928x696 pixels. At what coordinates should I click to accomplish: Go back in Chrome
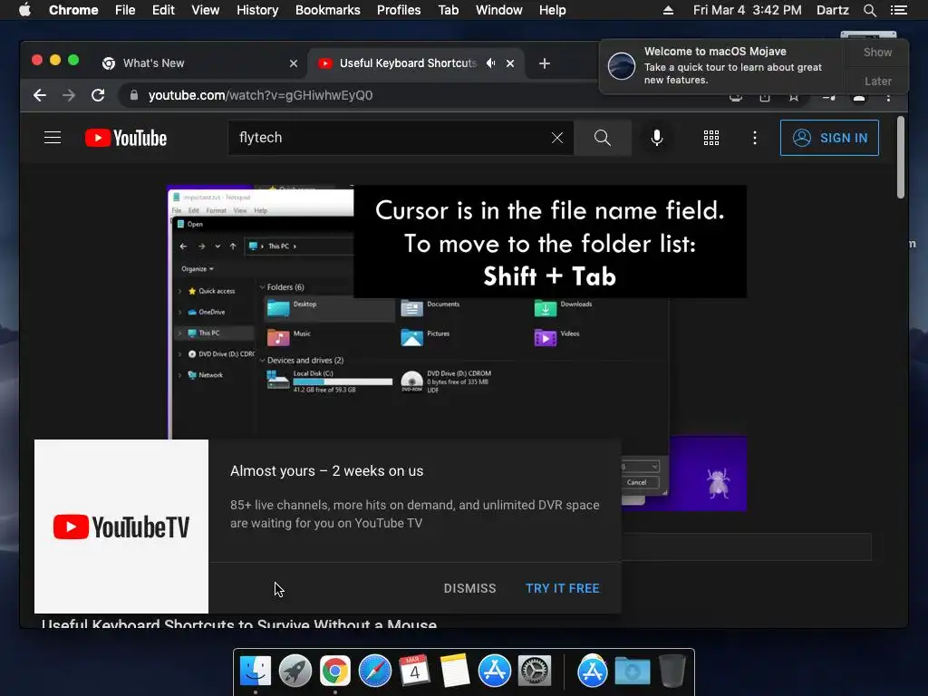(x=40, y=95)
